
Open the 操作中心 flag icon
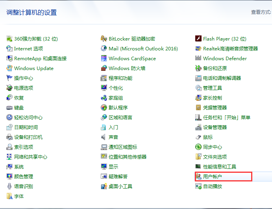[9, 78]
